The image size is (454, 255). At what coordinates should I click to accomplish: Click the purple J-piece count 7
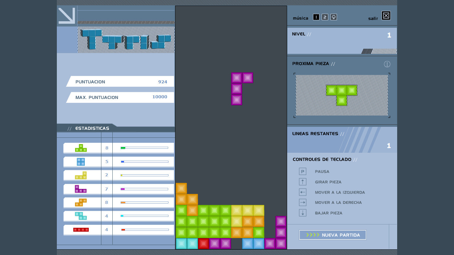[107, 189]
